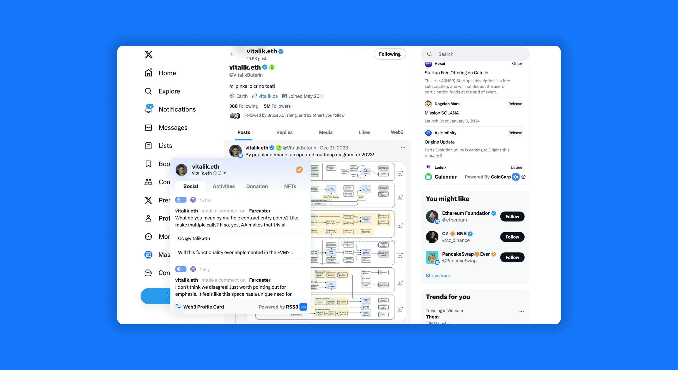Select the Web3 tab on vitalik.eth profile
The width and height of the screenshot is (678, 370).
397,132
